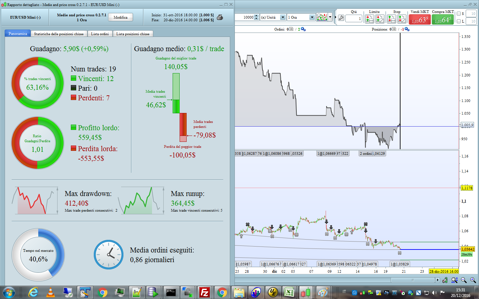This screenshot has height=299, width=479.
Task: Click the S value field showing 10
Action: point(471,14)
